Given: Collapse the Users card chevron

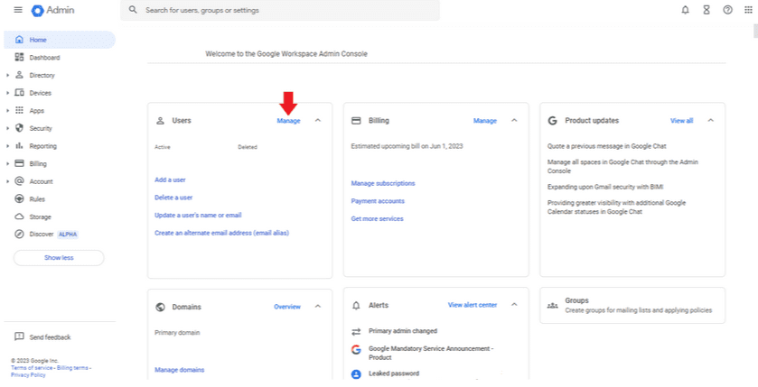Looking at the screenshot, I should pyautogui.click(x=318, y=121).
